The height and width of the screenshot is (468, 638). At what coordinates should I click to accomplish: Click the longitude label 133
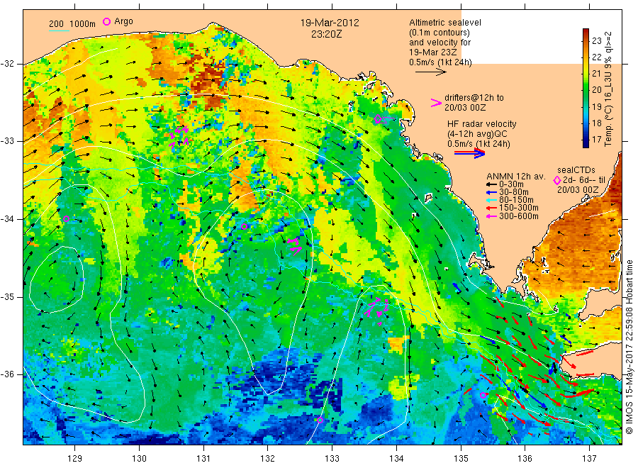click(x=332, y=458)
